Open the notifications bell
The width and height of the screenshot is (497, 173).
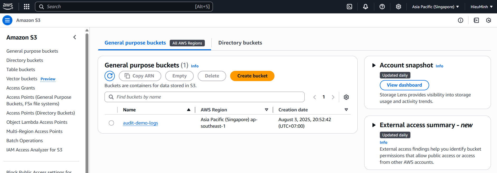[366, 7]
